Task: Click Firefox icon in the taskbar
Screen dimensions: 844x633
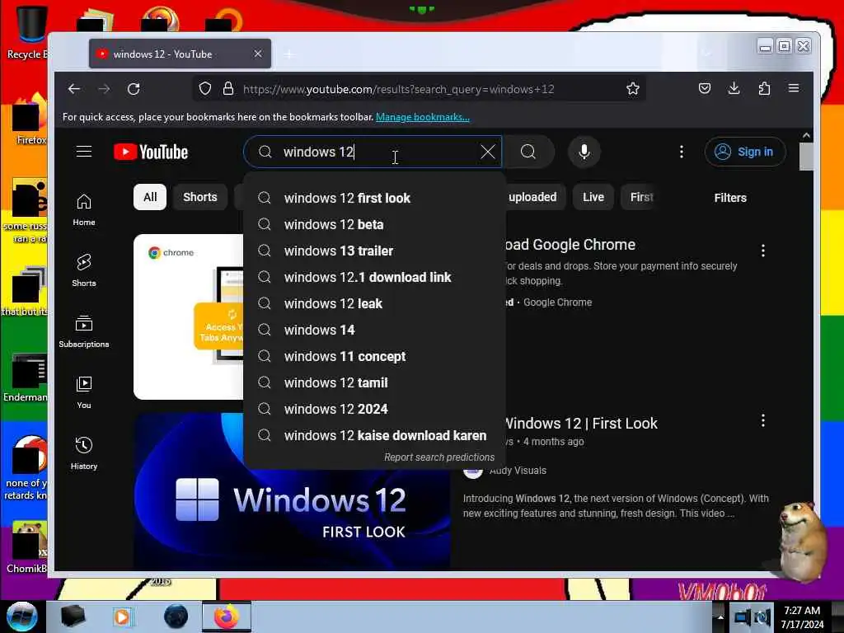Action: click(x=227, y=617)
